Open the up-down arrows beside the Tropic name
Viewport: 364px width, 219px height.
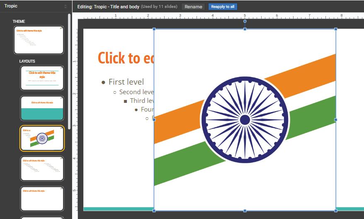pyautogui.click(x=66, y=6)
